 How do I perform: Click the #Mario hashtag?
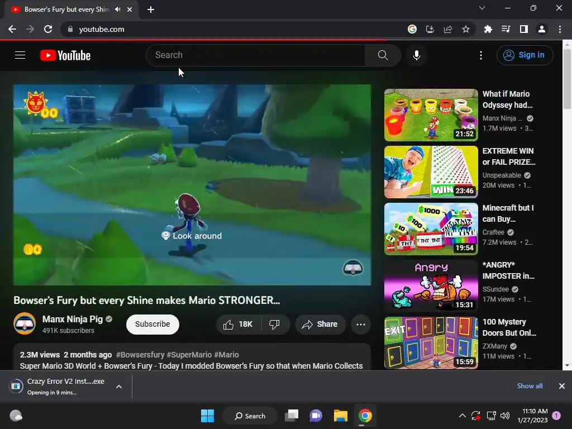(x=227, y=355)
